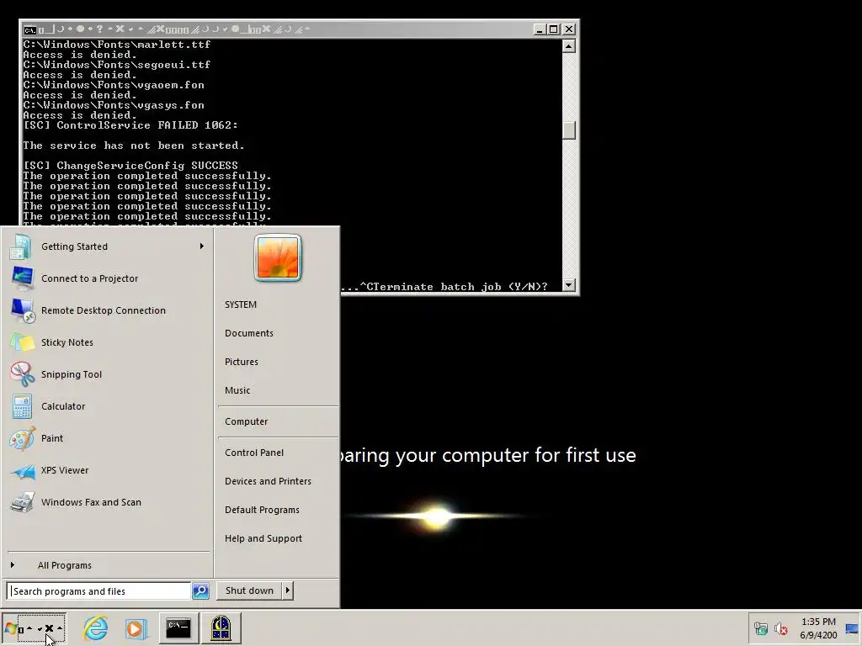The height and width of the screenshot is (646, 862).
Task: Switch to Command Prompt taskbar button
Action: (x=178, y=627)
